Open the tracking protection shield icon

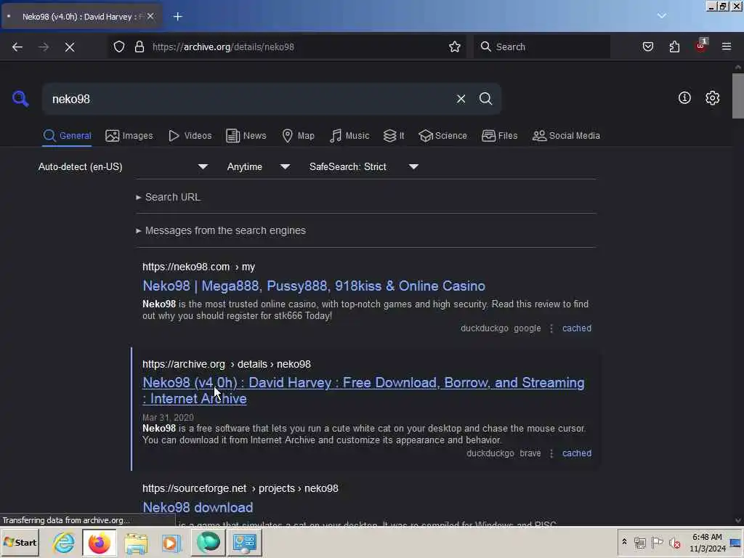[119, 46]
